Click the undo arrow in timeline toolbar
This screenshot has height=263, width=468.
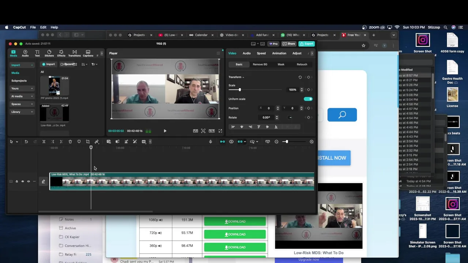coord(26,142)
